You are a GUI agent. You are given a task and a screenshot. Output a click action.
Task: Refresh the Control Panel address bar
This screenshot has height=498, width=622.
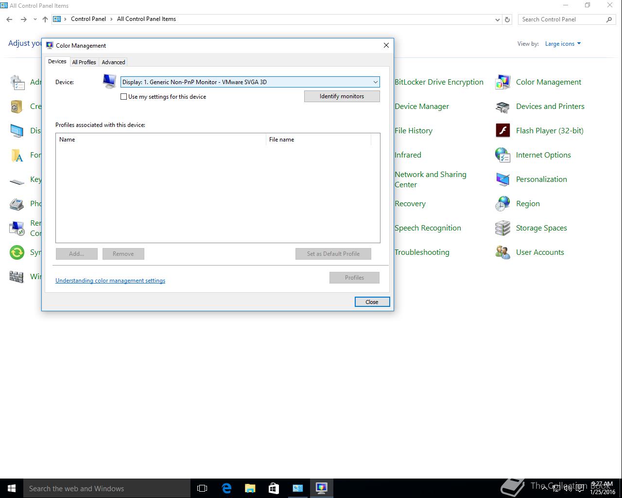[x=507, y=19]
